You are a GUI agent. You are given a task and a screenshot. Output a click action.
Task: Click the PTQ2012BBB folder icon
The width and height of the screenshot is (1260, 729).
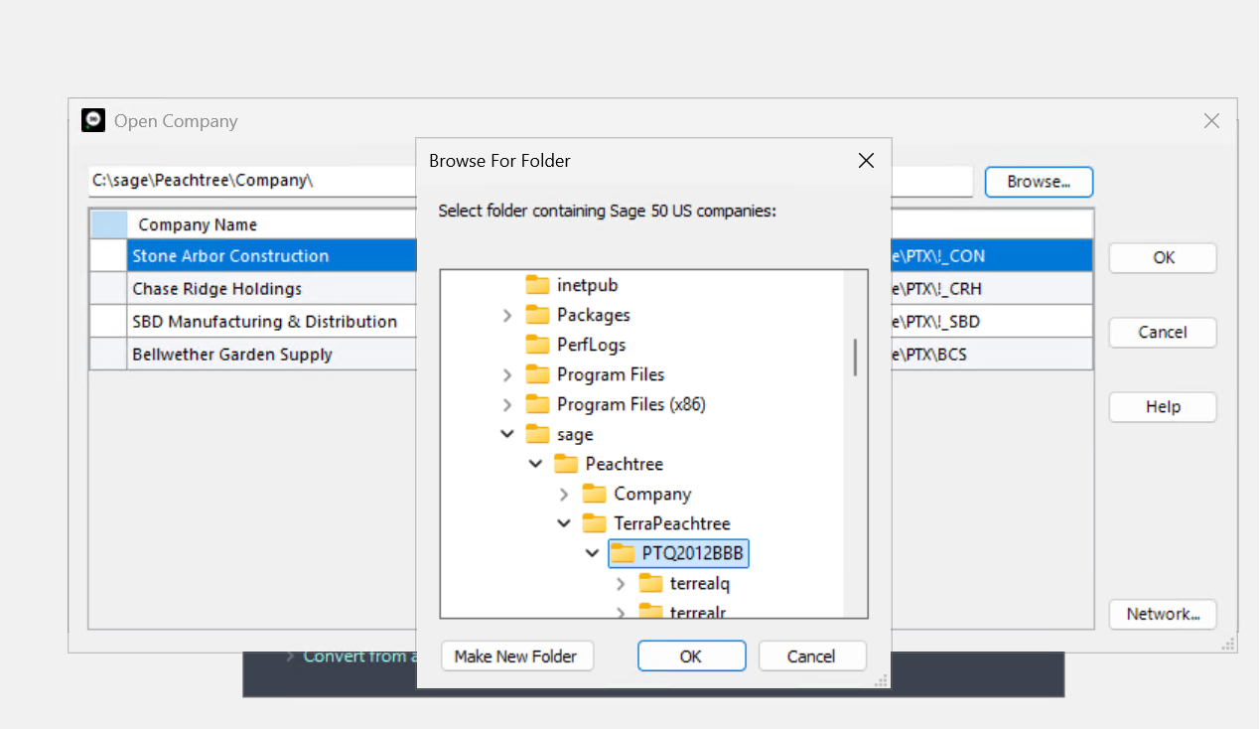pyautogui.click(x=623, y=553)
